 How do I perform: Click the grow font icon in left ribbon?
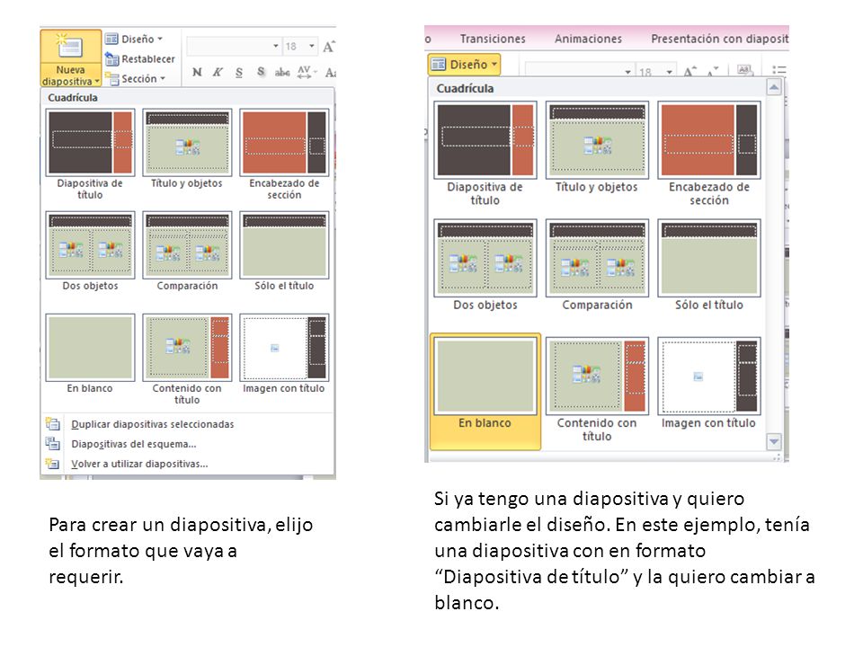point(329,46)
